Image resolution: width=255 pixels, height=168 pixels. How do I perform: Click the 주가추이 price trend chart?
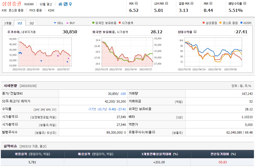[x=45, y=52]
